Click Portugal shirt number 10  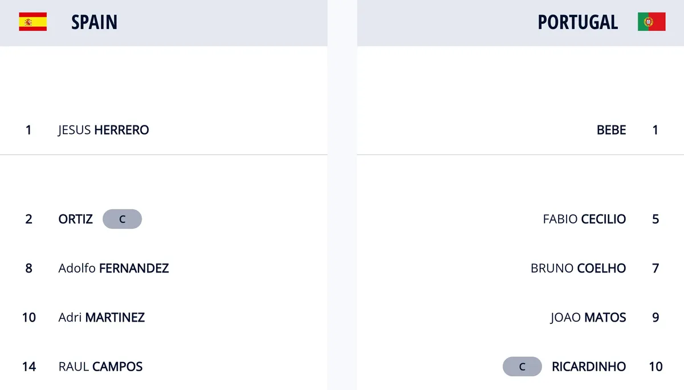click(655, 367)
